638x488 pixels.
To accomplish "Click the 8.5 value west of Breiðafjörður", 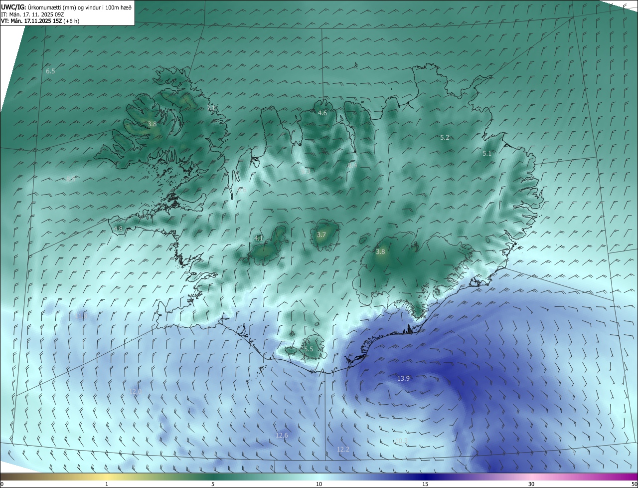I will tap(70, 179).
